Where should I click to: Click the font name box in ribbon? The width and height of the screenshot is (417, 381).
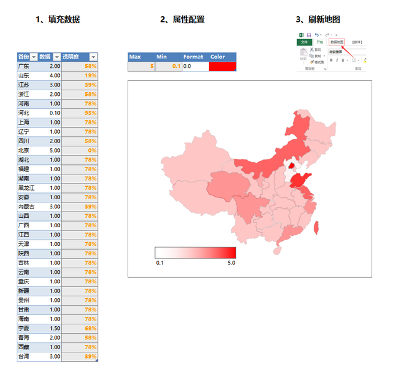coord(347,52)
